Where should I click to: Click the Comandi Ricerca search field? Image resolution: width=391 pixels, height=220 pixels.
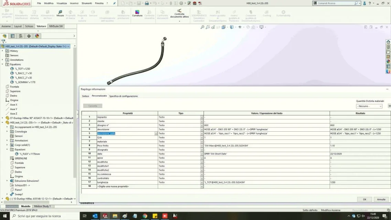click(335, 3)
